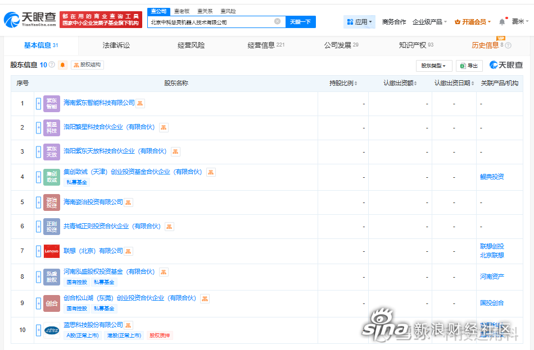This screenshot has height=350, width=534.
Task: Open equity structure icon for 河南泓盛股权投资基金
Action: [164, 272]
